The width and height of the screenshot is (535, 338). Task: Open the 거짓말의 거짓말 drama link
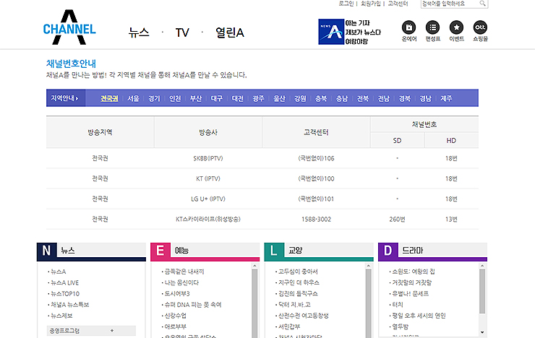(x=412, y=282)
